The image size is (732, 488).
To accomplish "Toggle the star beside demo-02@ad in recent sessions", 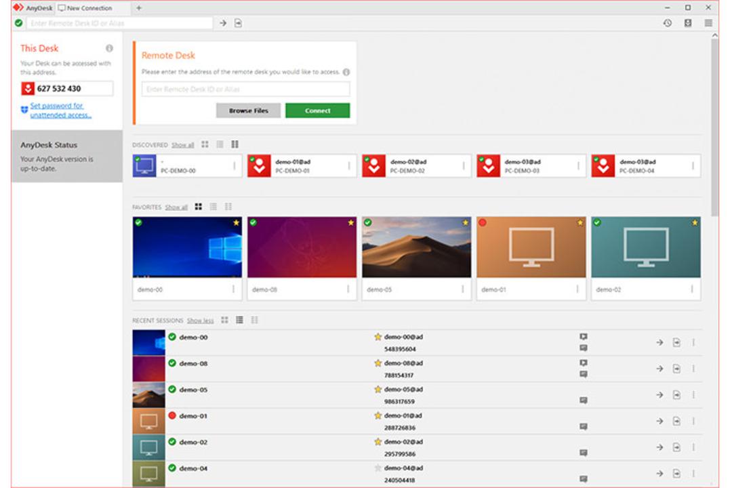I will click(x=378, y=441).
